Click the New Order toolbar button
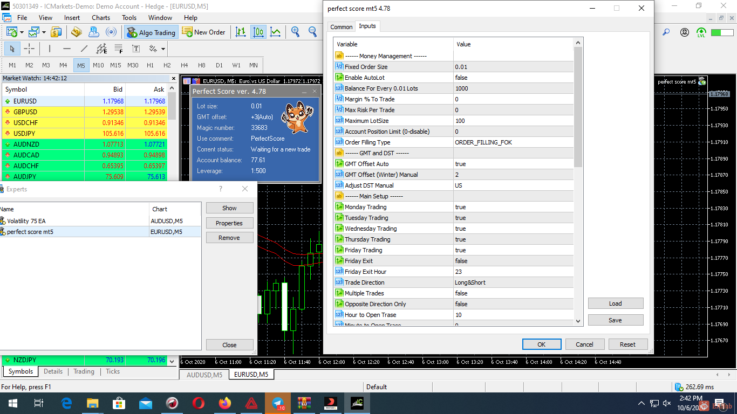The height and width of the screenshot is (414, 737). click(204, 32)
